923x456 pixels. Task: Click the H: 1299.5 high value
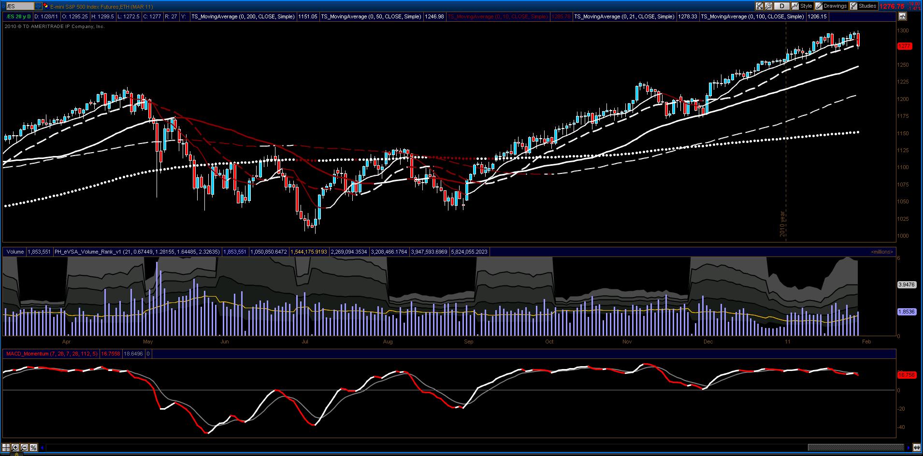102,16
